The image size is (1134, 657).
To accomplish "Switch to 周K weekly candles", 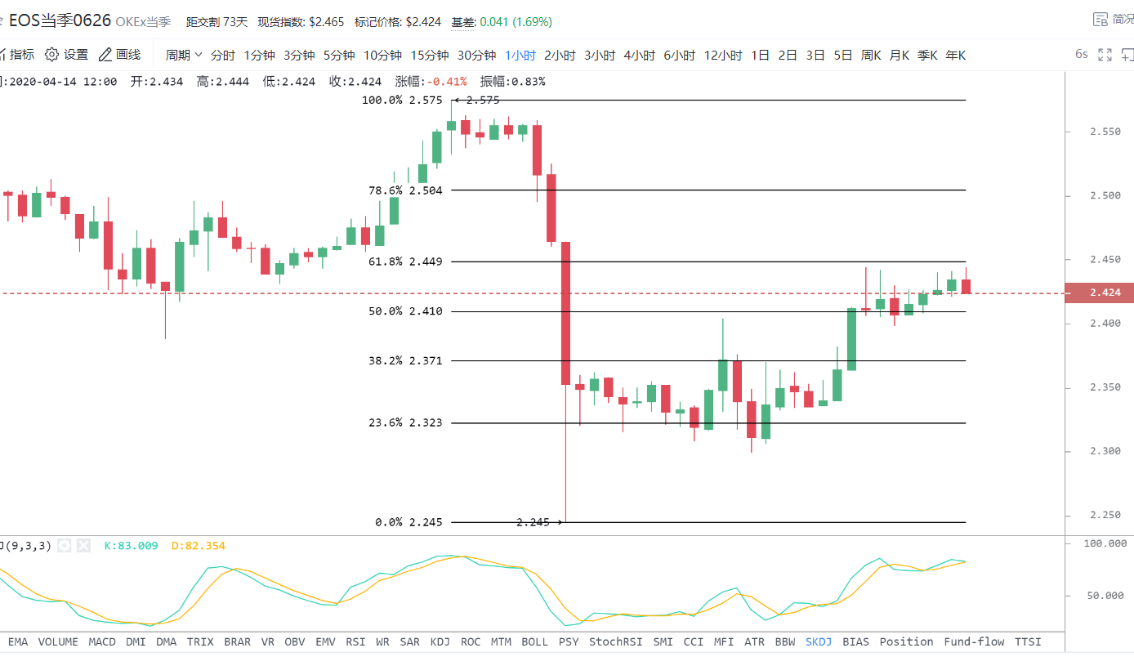I will pos(871,56).
